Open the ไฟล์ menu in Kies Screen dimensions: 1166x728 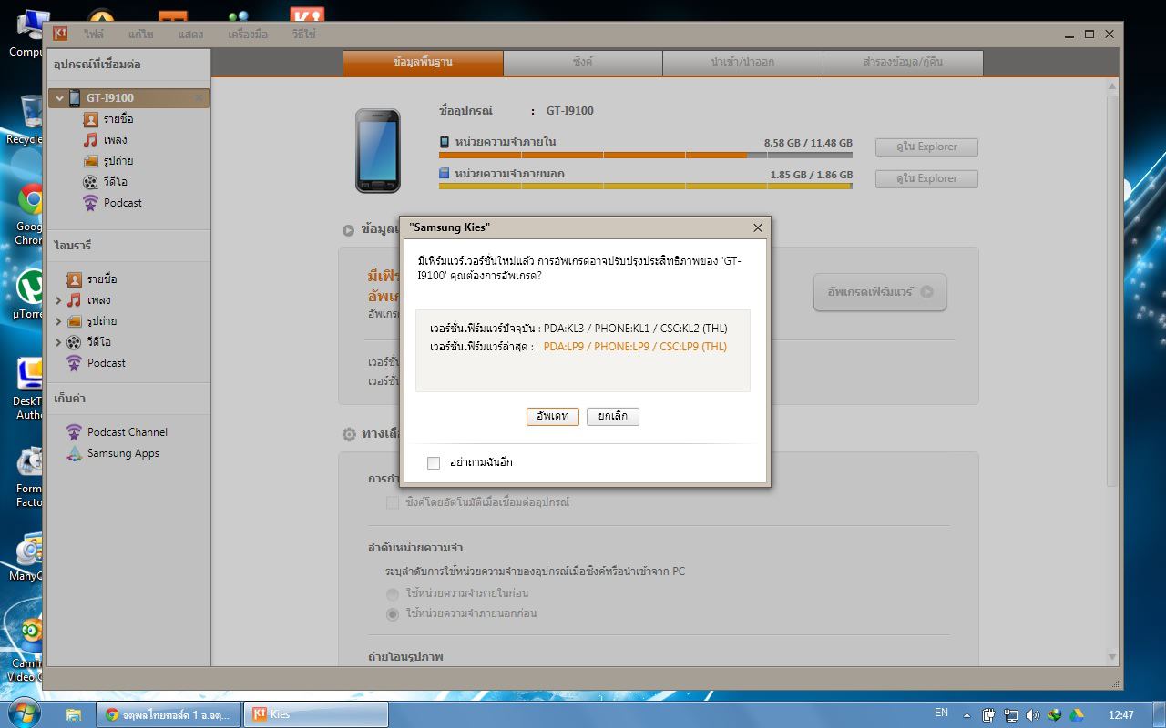[94, 35]
